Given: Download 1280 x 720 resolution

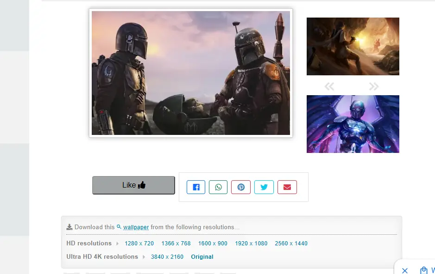Looking at the screenshot, I should pyautogui.click(x=139, y=244).
